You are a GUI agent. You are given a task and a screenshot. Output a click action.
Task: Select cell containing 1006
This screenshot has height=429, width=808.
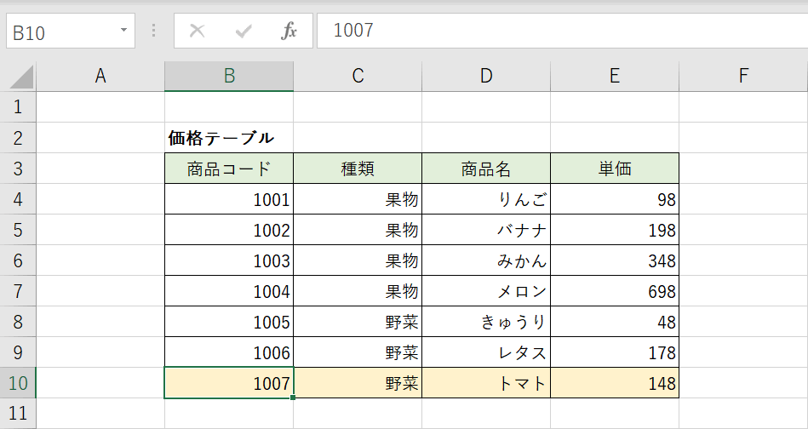tap(229, 352)
